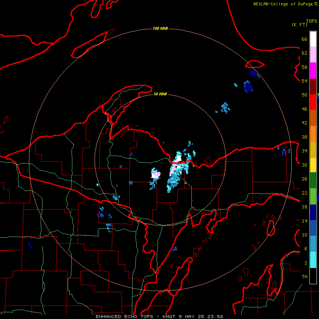
Task: Click the 2 legend value
Action: pyautogui.click(x=306, y=263)
